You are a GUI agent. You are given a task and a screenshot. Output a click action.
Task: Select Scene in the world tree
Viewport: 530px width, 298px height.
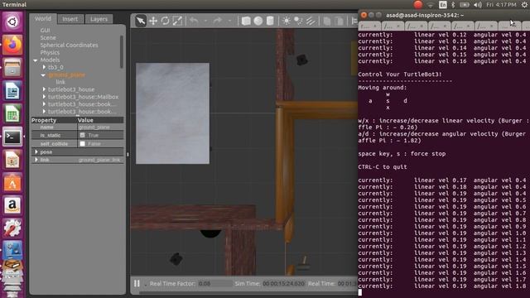[48, 37]
